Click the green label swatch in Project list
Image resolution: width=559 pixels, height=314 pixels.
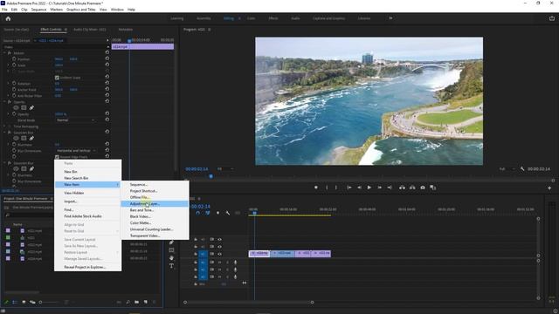coord(8,237)
